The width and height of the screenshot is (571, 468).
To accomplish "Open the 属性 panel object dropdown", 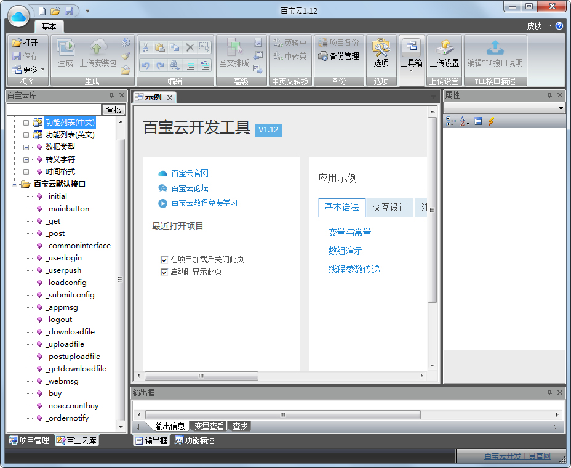I will pyautogui.click(x=561, y=108).
